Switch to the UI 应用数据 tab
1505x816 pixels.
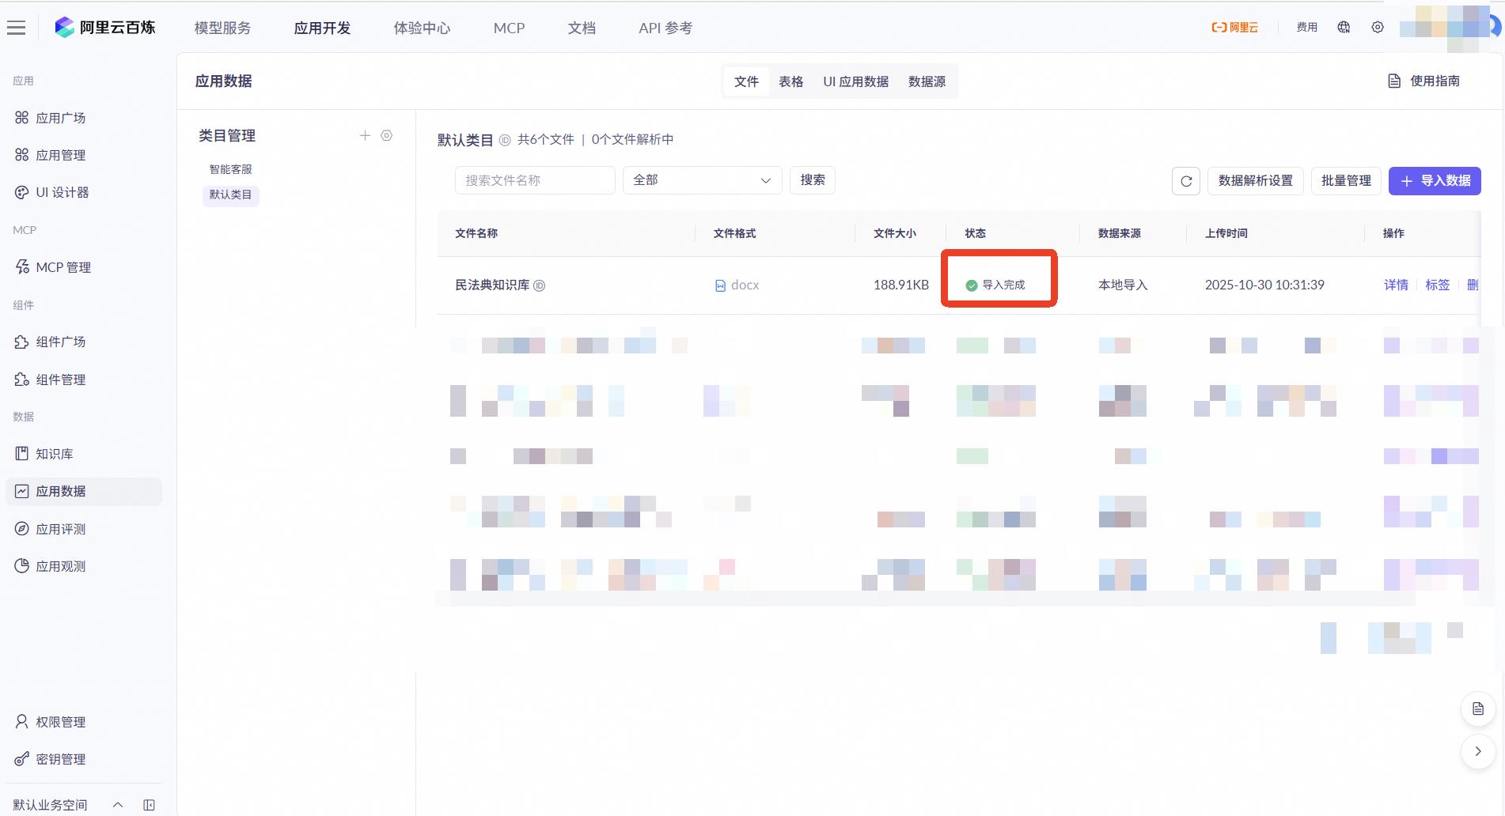coord(855,81)
